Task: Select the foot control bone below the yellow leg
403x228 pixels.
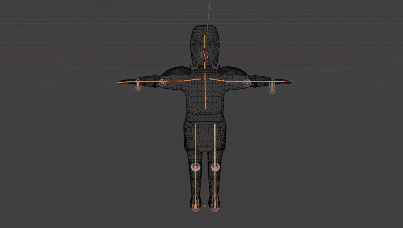Action: 215,203
